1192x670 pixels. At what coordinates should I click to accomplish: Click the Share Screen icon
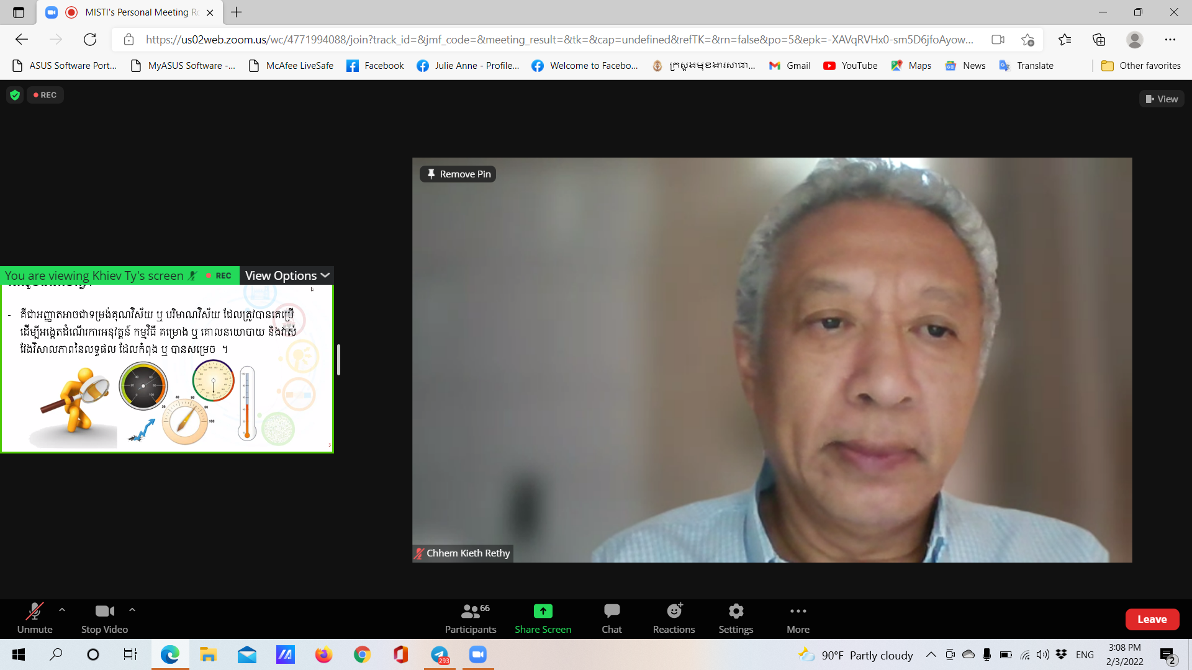coord(543,611)
